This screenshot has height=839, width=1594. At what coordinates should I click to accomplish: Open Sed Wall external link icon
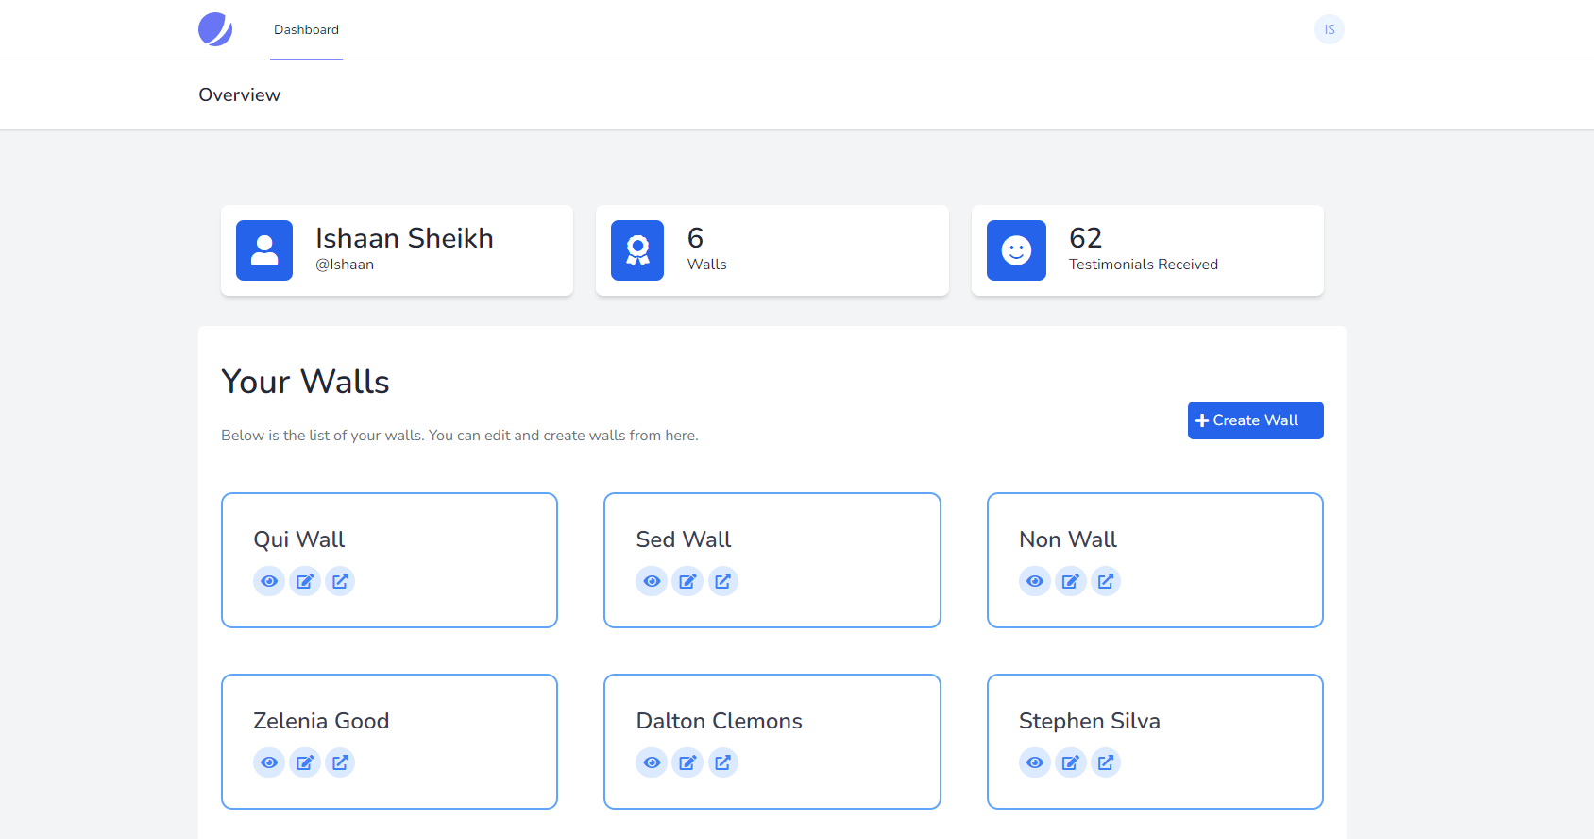(722, 581)
